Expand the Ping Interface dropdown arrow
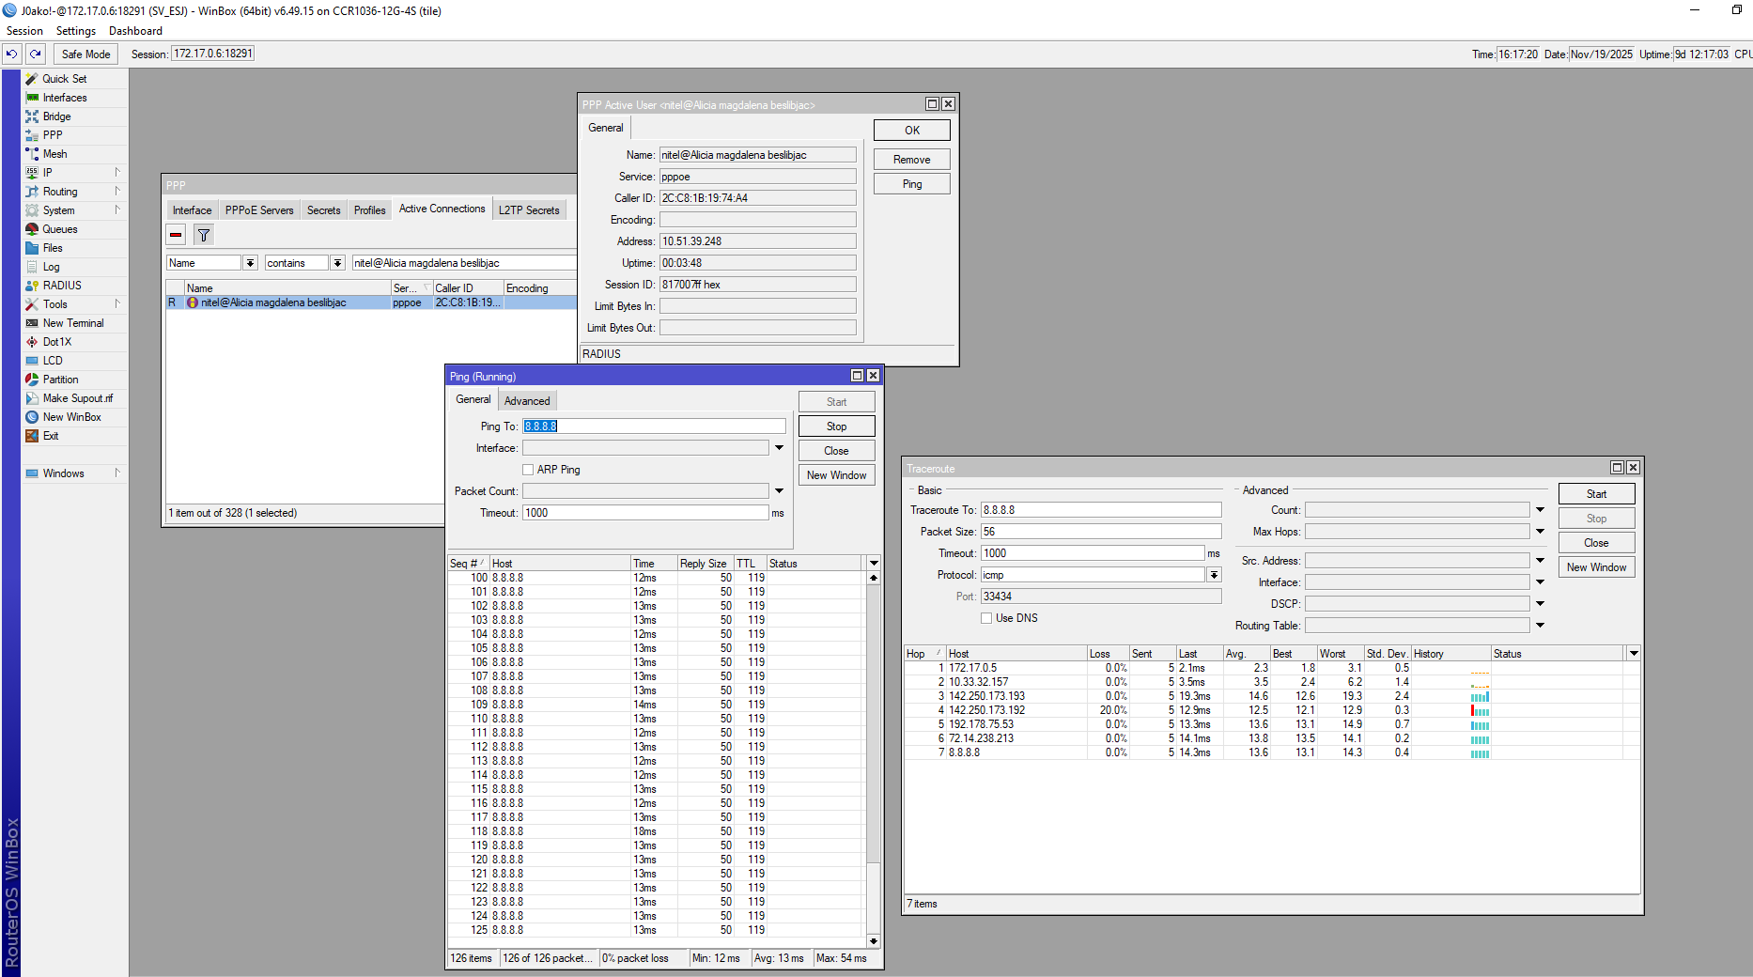 pos(779,448)
